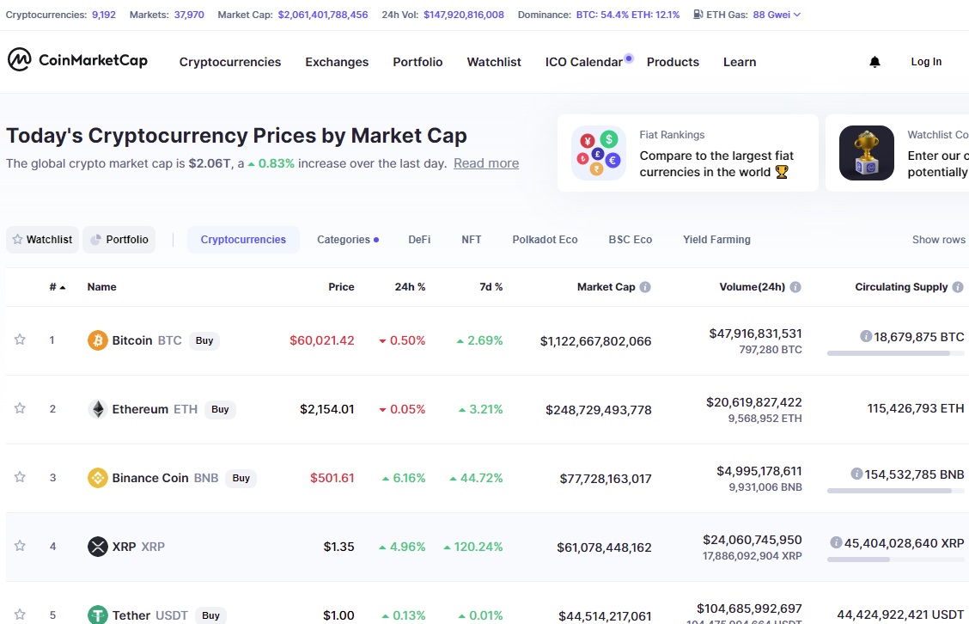Click Dominance BTC 54.4% ETH 12.1%
Viewport: 969px width, 624px height.
pos(628,15)
